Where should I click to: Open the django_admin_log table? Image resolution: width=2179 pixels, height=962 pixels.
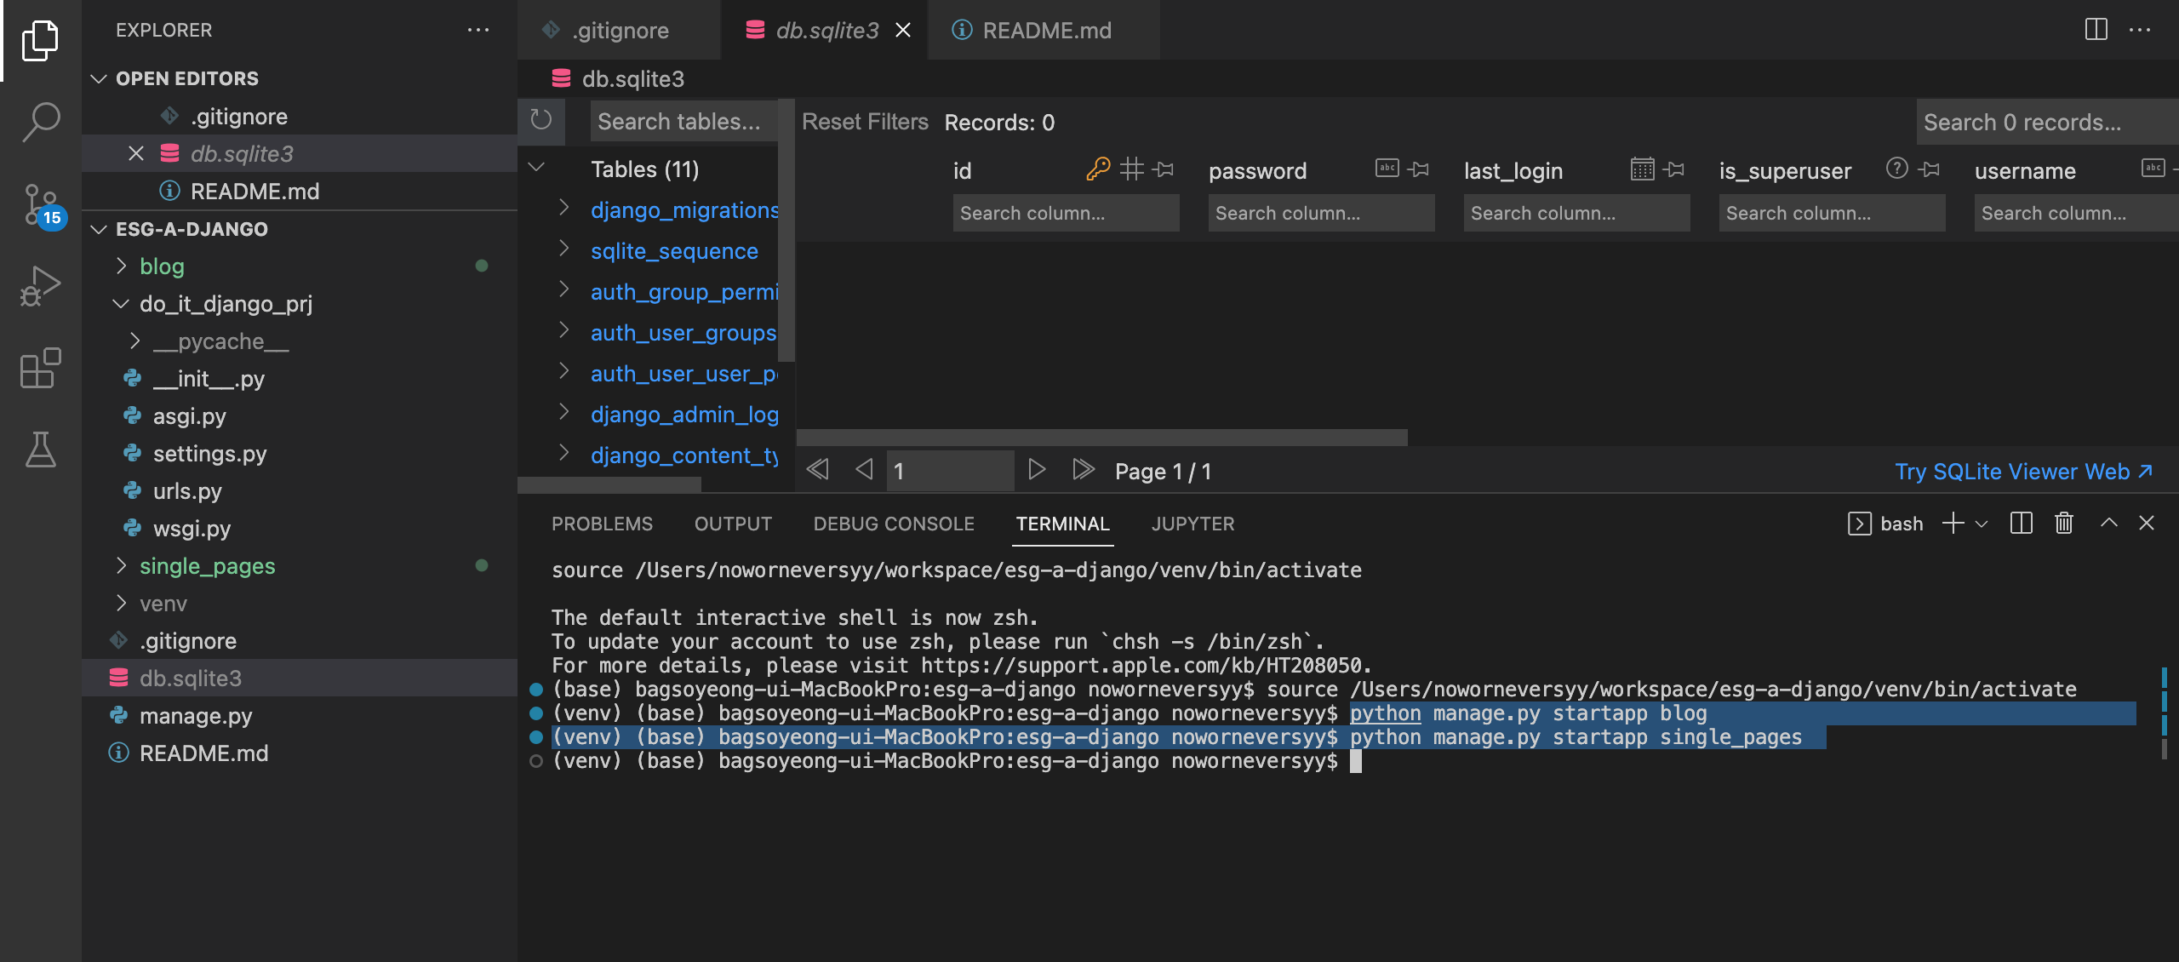[x=684, y=414]
